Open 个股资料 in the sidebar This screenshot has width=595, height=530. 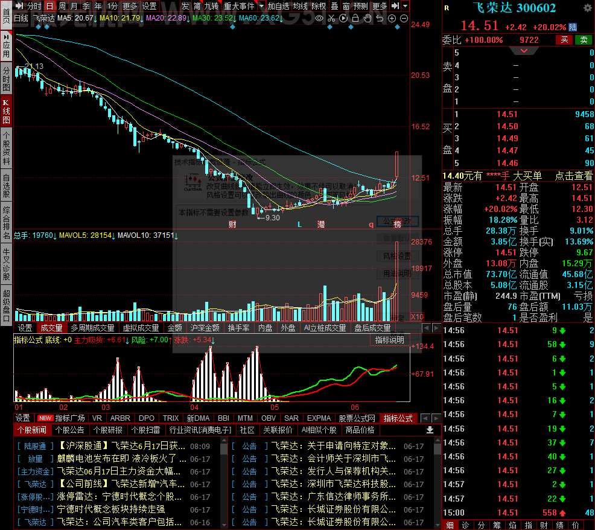6,148
